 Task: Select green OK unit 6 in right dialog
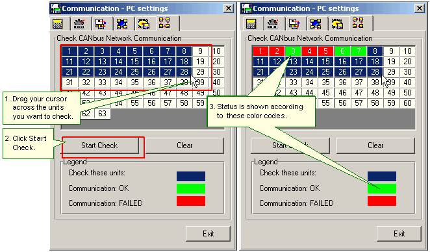pos(342,51)
